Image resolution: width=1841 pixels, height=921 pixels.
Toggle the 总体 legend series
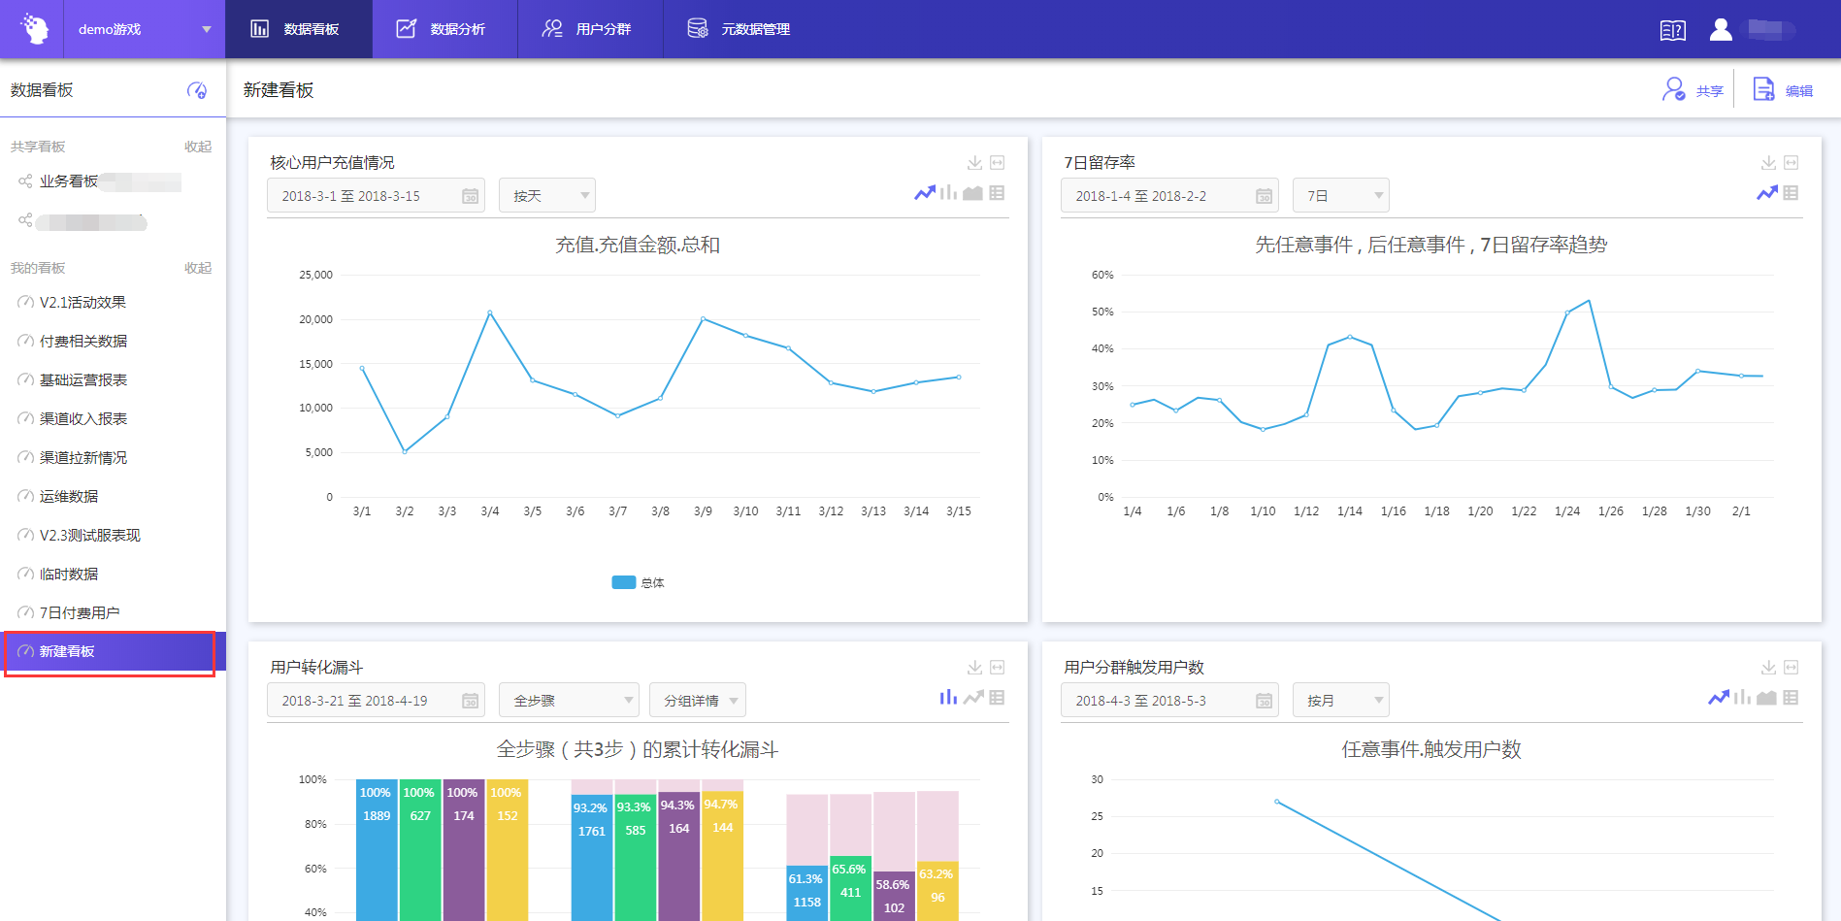pyautogui.click(x=638, y=582)
